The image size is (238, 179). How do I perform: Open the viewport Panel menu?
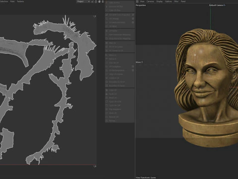pyautogui.click(x=183, y=1)
